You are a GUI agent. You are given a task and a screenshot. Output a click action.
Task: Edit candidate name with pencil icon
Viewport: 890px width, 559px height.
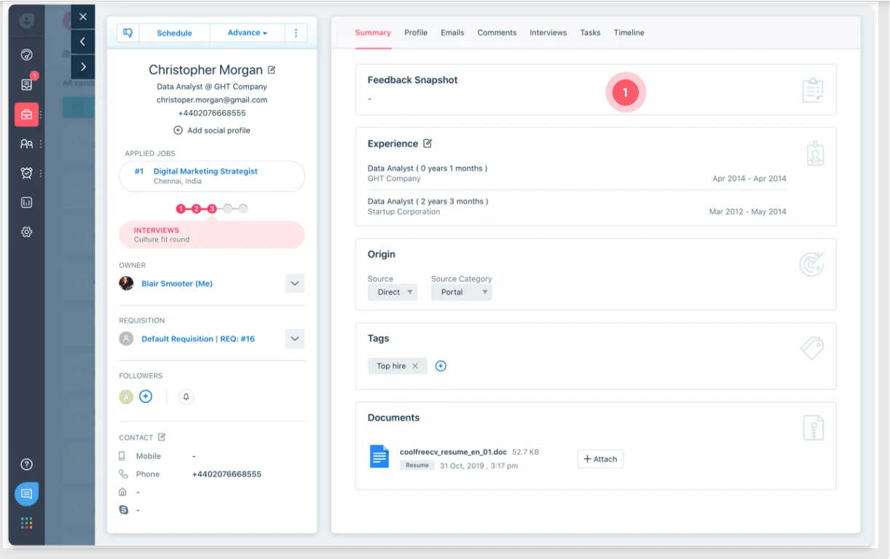(x=272, y=70)
